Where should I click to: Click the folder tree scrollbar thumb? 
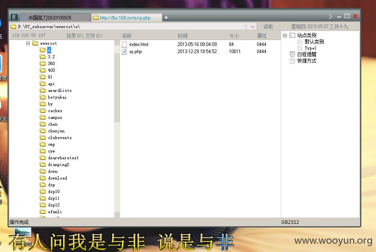(117, 88)
